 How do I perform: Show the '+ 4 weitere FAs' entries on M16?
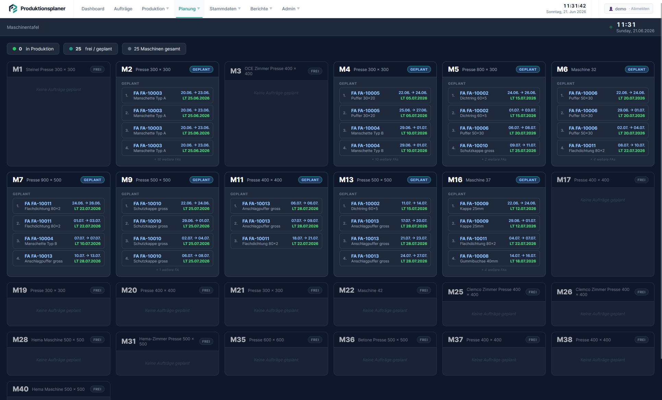(x=494, y=270)
